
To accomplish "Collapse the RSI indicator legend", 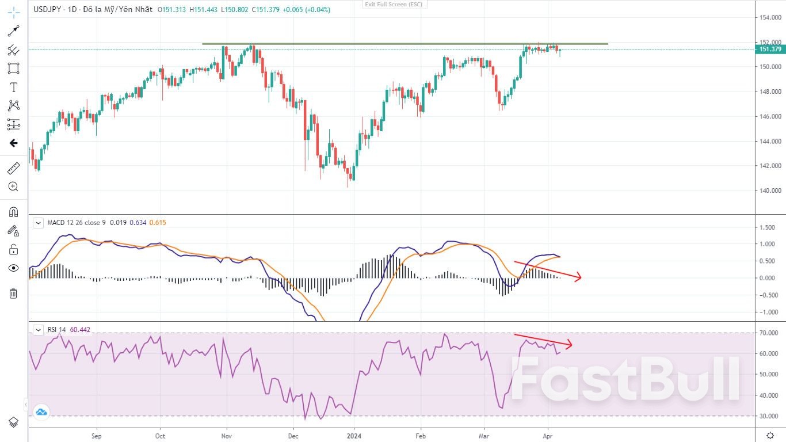I will coord(38,330).
